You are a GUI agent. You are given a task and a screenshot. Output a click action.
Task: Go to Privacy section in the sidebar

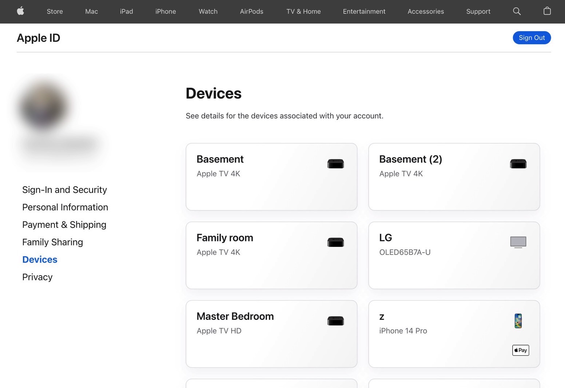37,277
